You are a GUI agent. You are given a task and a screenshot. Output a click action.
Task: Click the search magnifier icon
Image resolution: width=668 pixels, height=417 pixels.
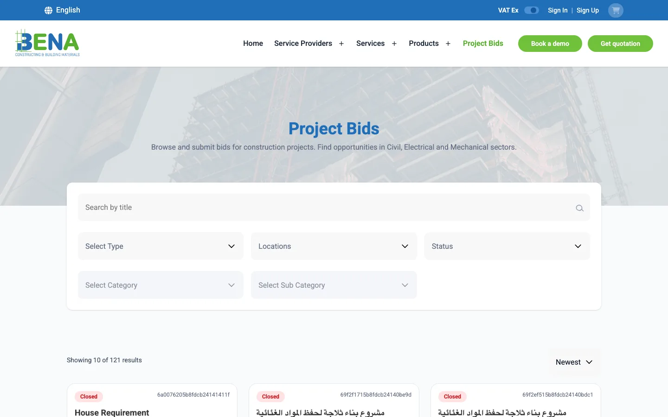579,208
